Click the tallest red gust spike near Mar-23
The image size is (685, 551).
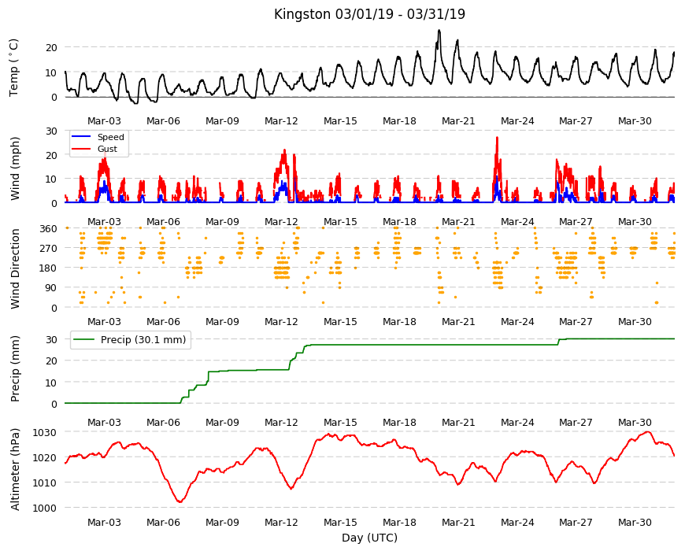(497, 139)
